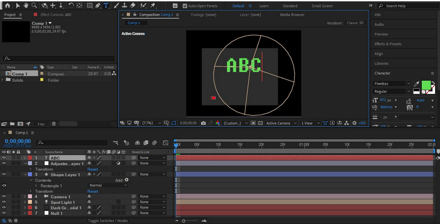Toggle region of interest icon

pyautogui.click(x=253, y=123)
